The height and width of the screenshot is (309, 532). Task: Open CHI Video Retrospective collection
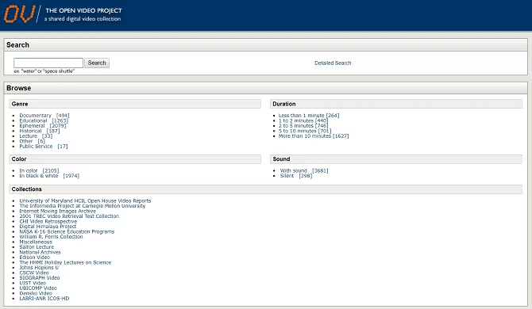[48, 221]
